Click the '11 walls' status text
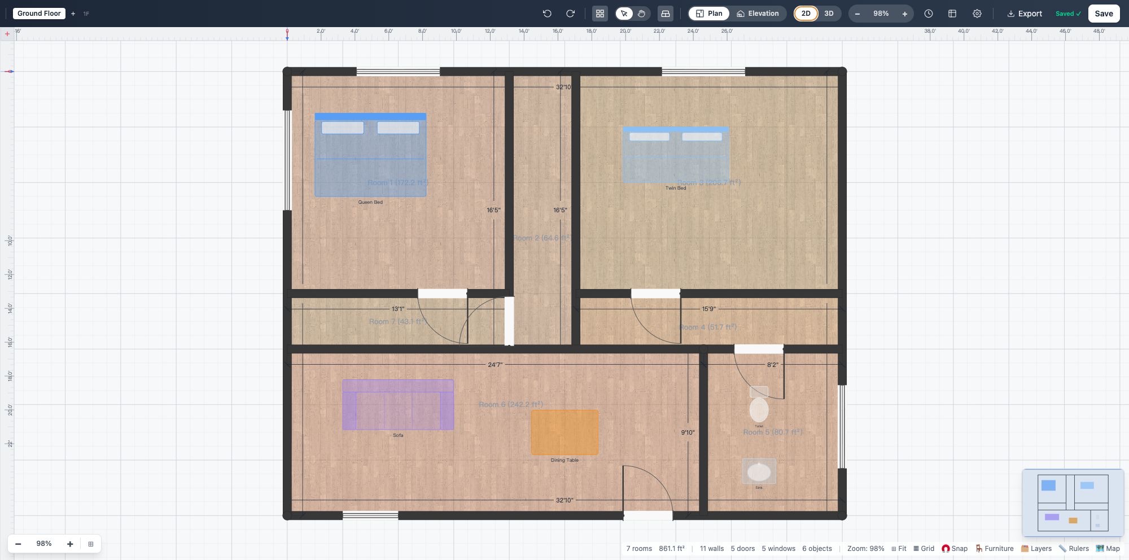 [x=712, y=549]
